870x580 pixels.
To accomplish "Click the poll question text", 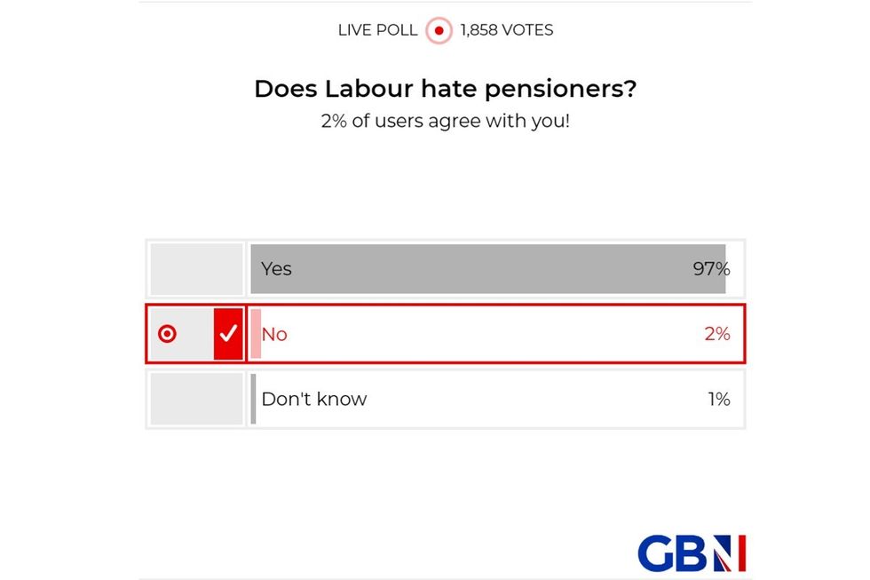I will click(x=445, y=88).
